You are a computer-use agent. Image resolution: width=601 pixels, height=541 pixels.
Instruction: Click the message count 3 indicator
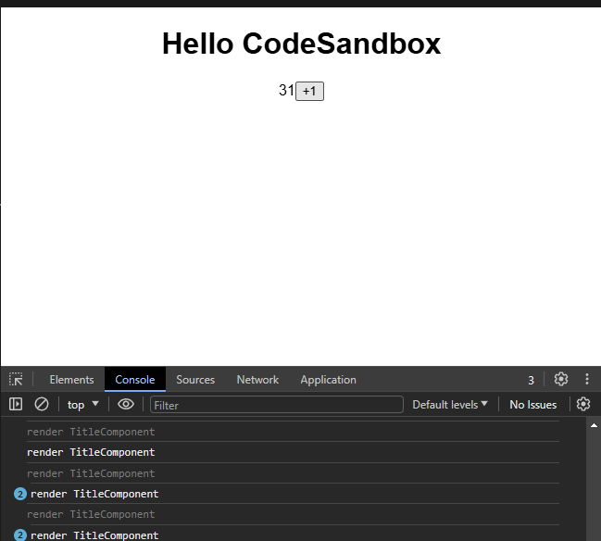531,380
